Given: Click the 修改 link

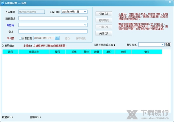Looking at the screenshot, I should pos(68,38).
